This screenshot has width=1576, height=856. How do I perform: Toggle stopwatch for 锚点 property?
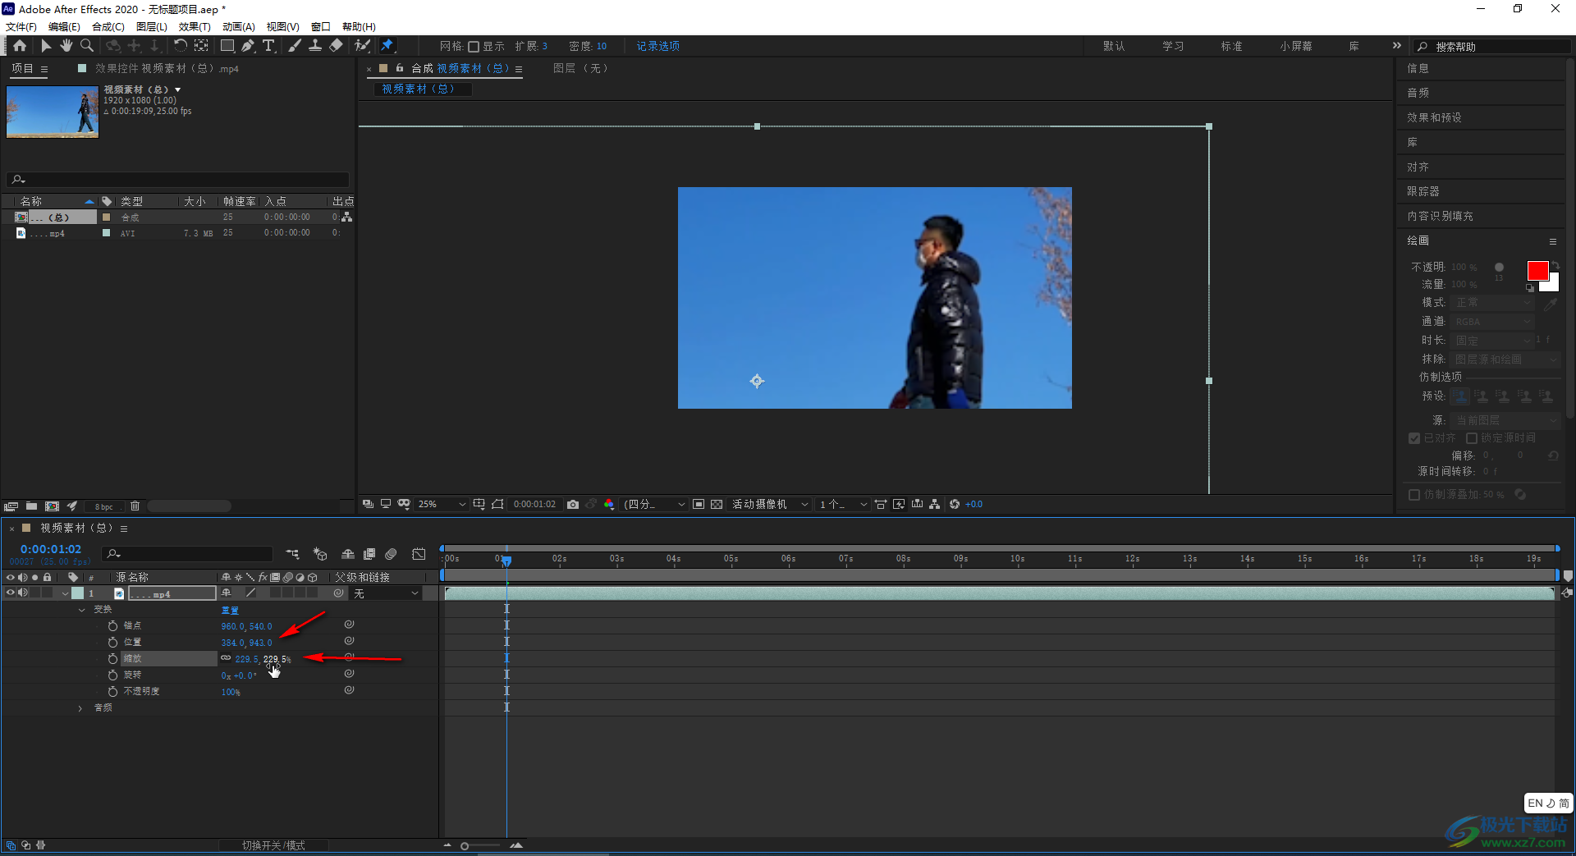[112, 625]
